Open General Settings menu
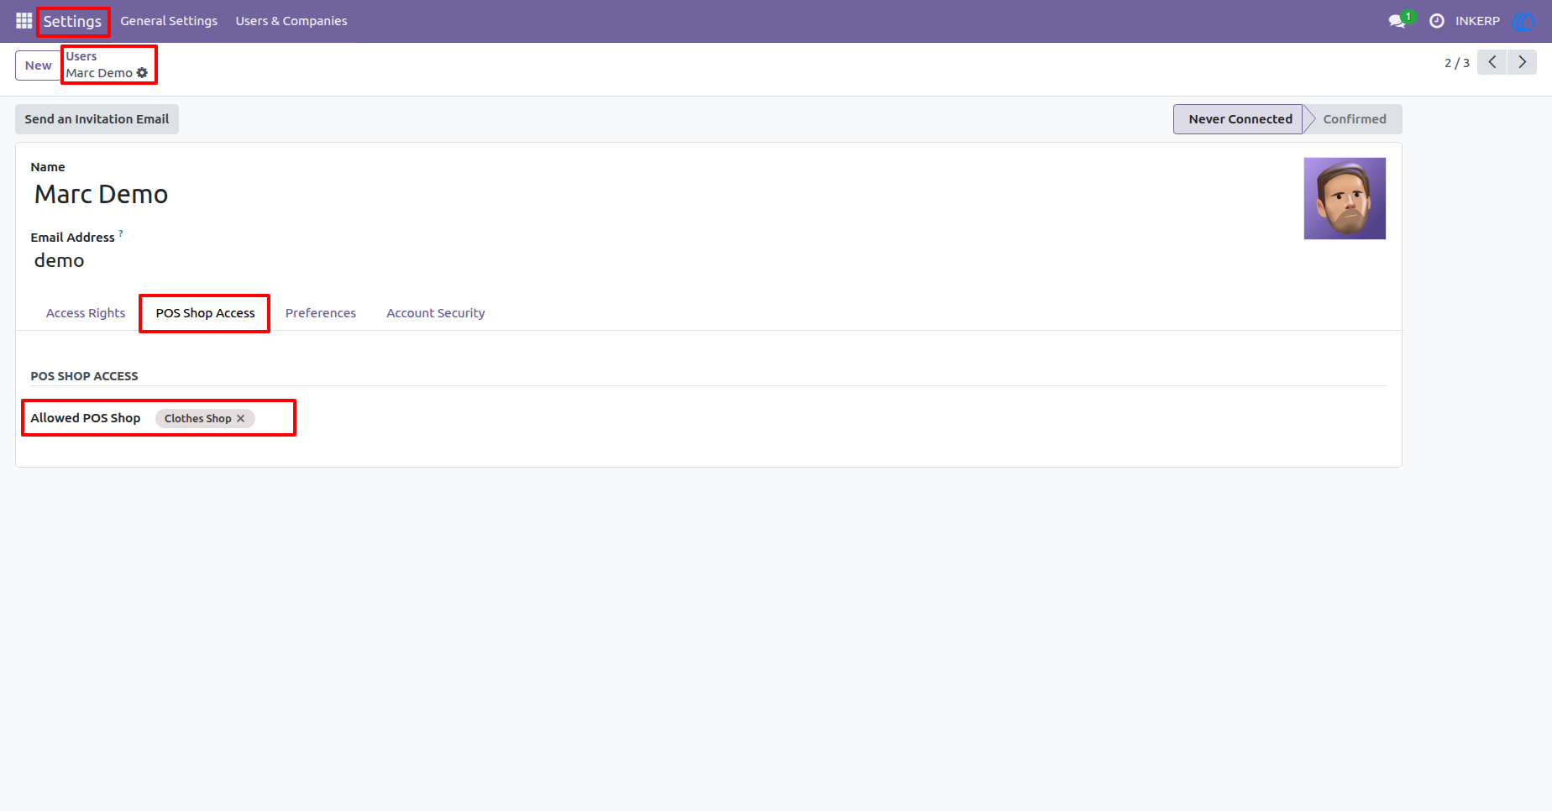1552x811 pixels. 169,21
